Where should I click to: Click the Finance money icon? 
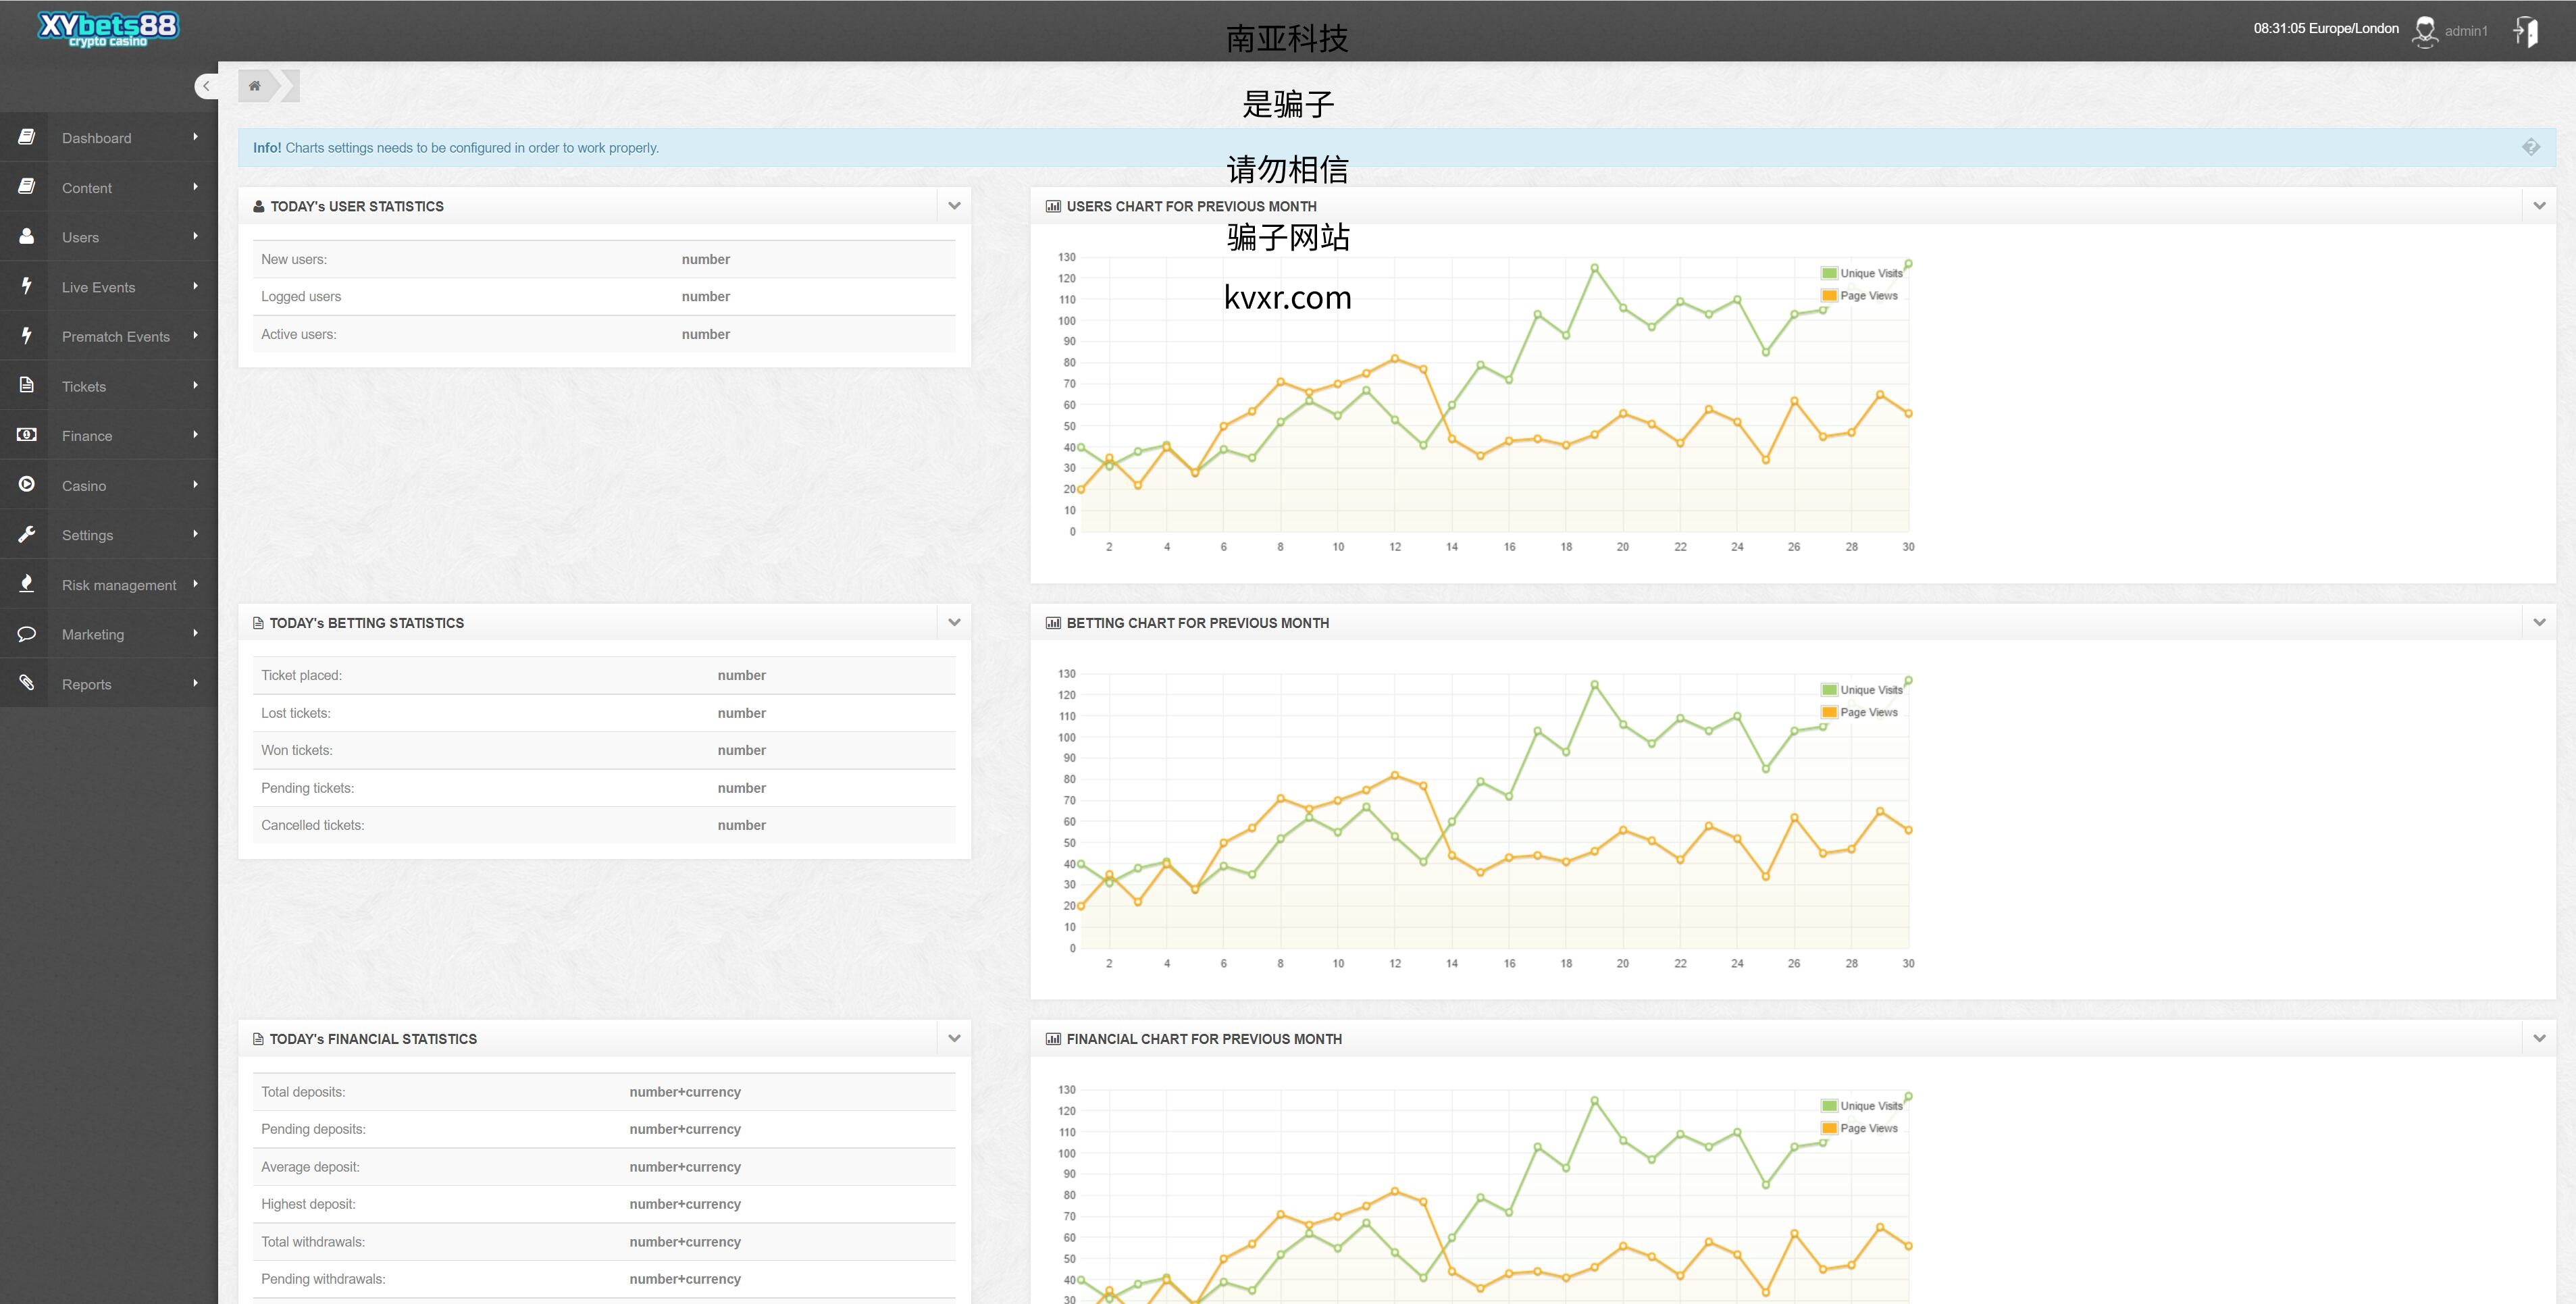(x=27, y=435)
